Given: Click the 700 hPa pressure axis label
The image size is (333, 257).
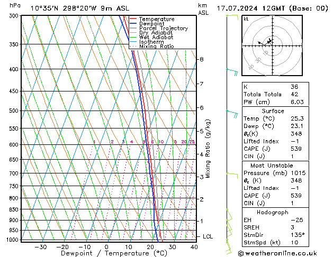Looking at the screenshot, I should pos(14,173).
